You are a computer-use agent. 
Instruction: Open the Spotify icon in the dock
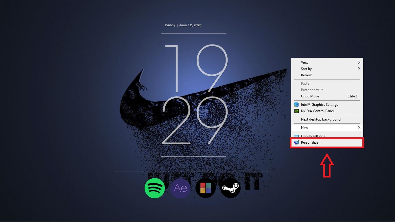coord(155,188)
